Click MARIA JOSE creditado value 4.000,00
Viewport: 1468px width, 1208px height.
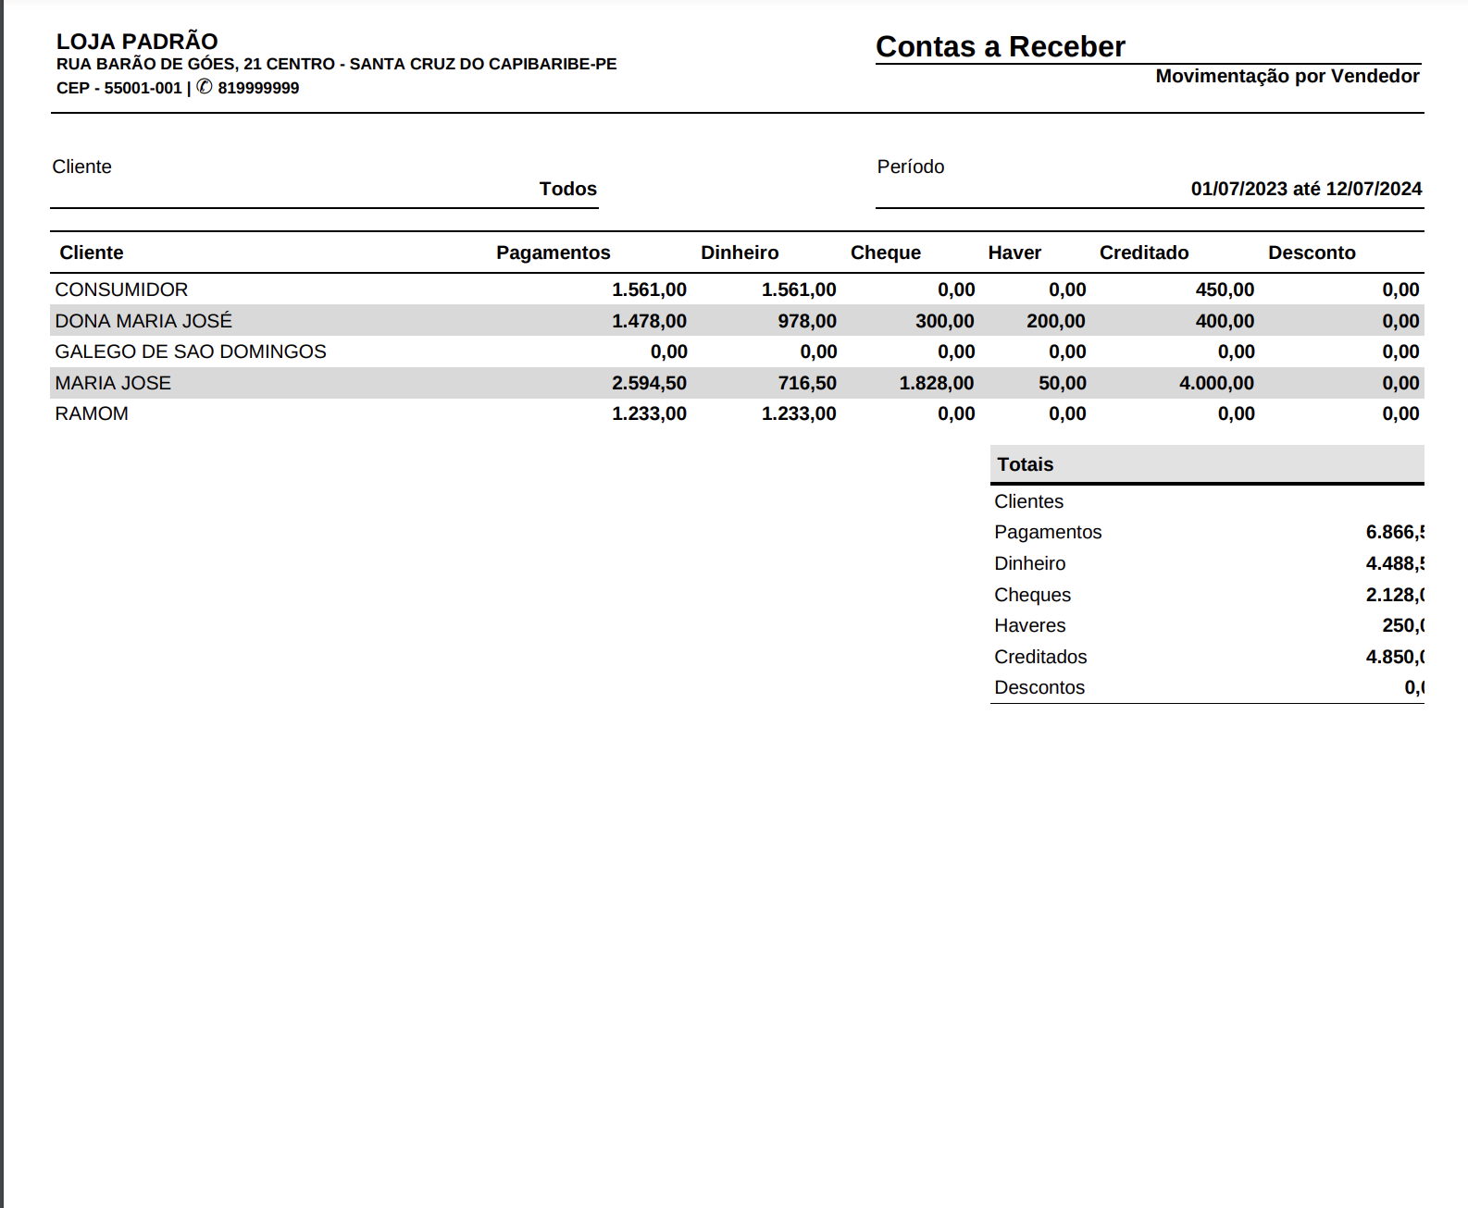(1216, 383)
